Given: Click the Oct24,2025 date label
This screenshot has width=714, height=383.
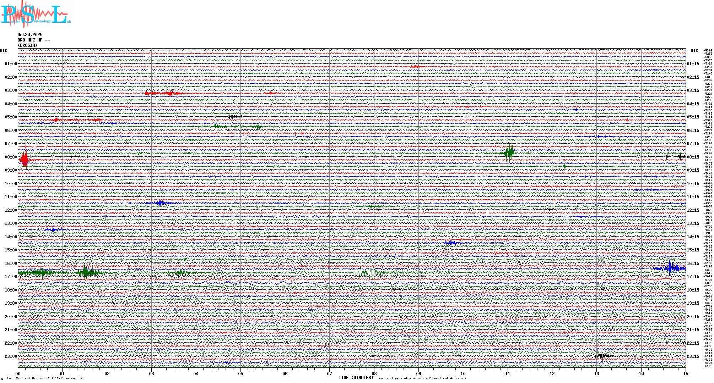Looking at the screenshot, I should pyautogui.click(x=30, y=35).
